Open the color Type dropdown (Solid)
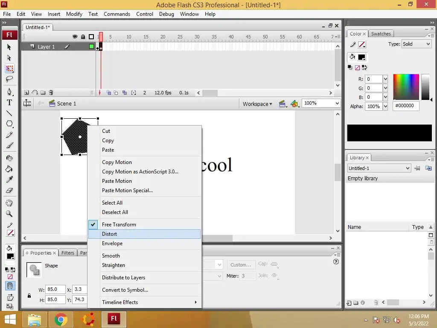 pyautogui.click(x=417, y=44)
